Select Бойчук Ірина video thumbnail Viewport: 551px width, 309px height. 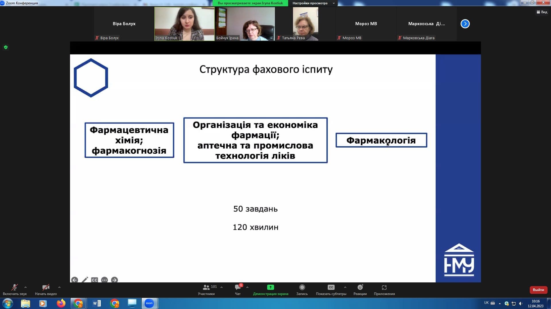(245, 24)
